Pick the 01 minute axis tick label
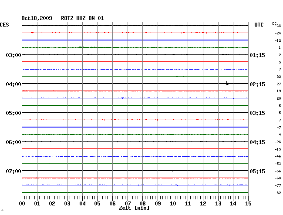The height and width of the screenshot is (215, 283). [x=37, y=204]
